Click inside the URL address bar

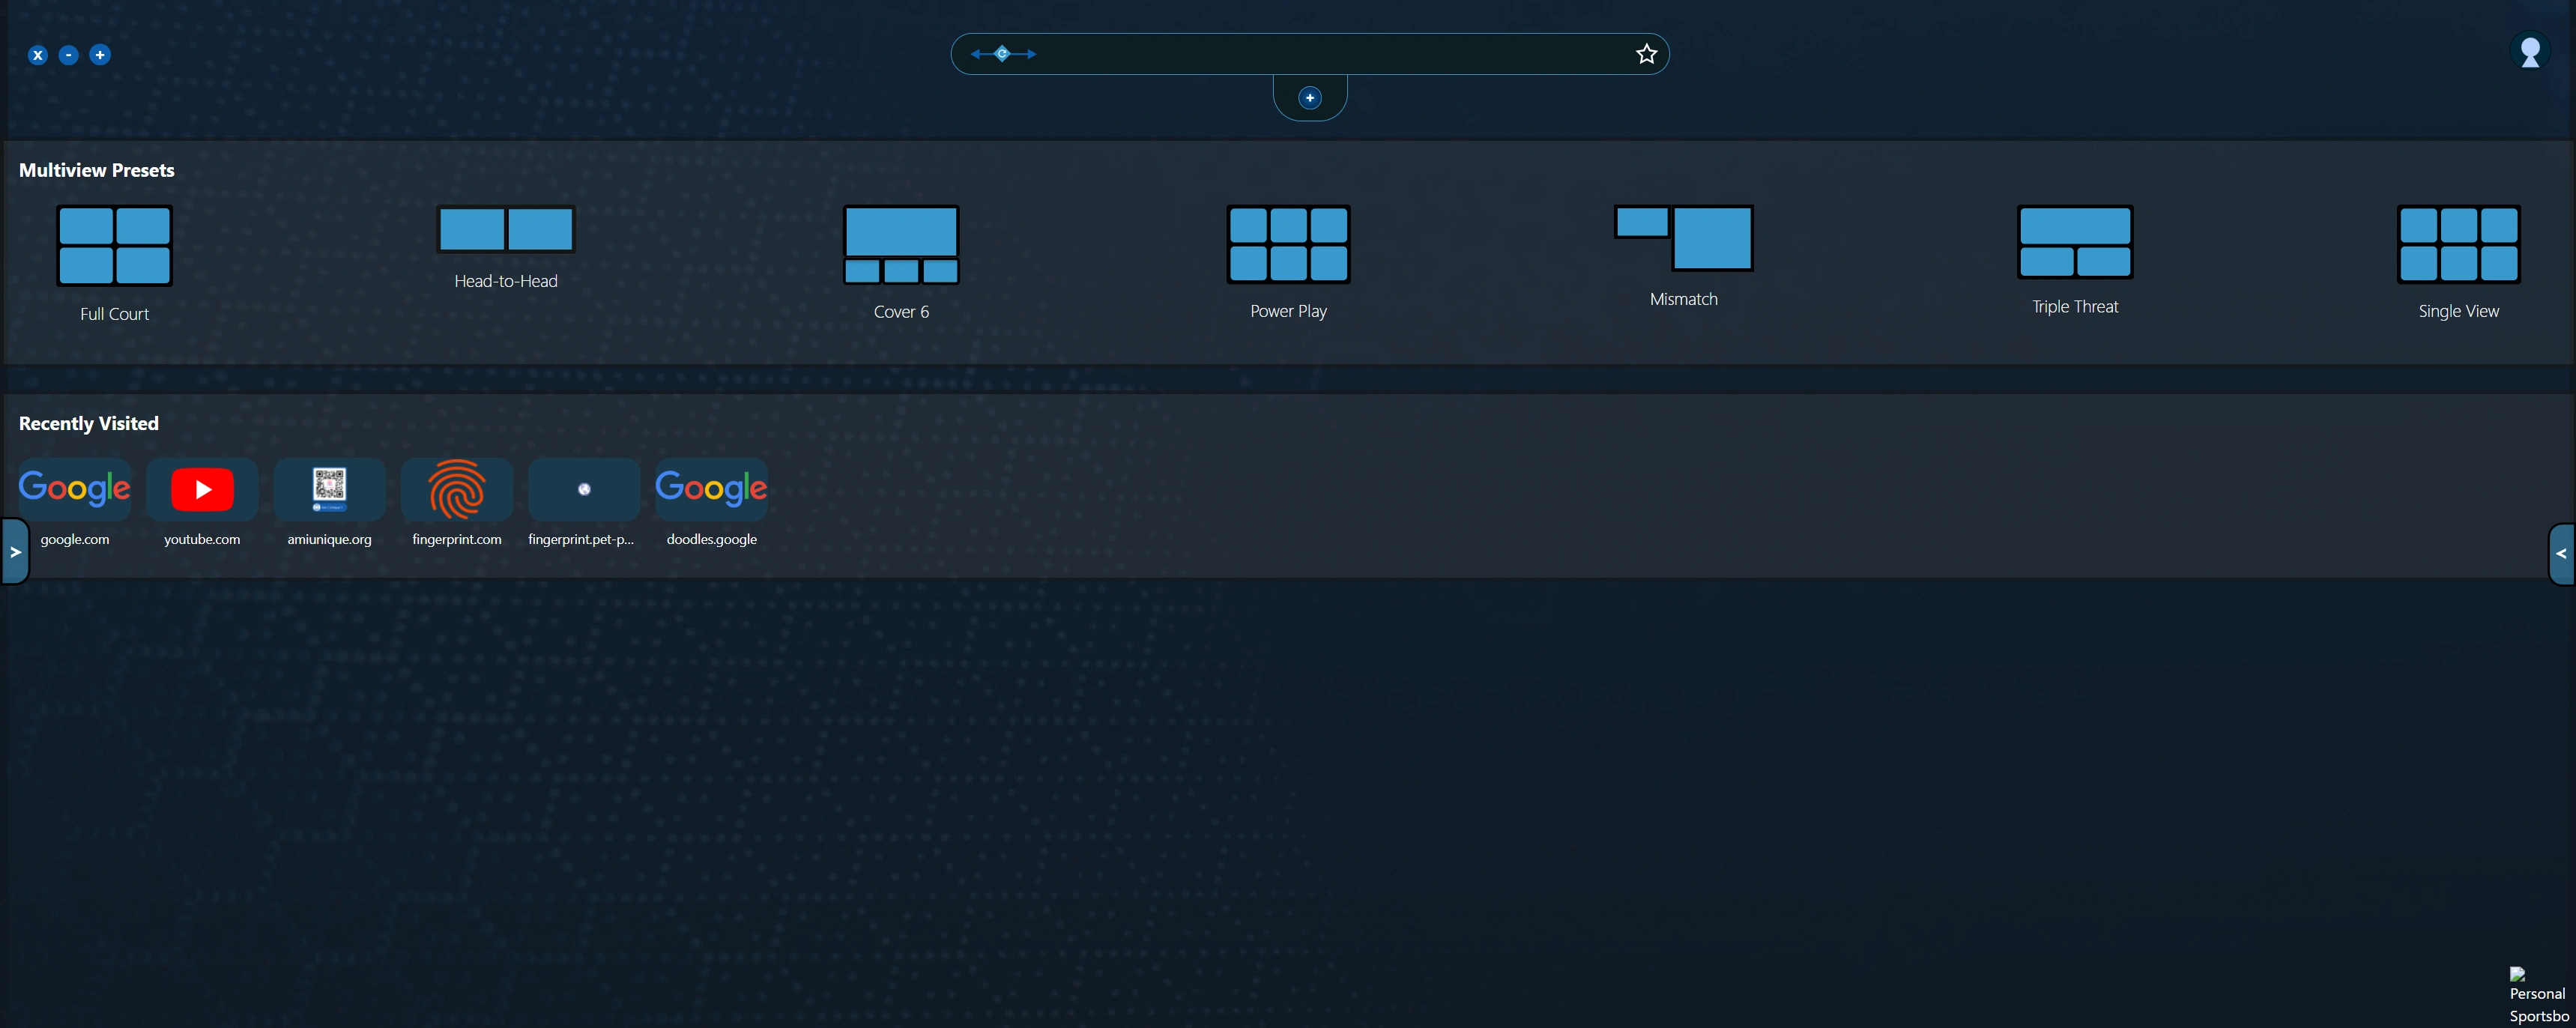tap(1300, 53)
